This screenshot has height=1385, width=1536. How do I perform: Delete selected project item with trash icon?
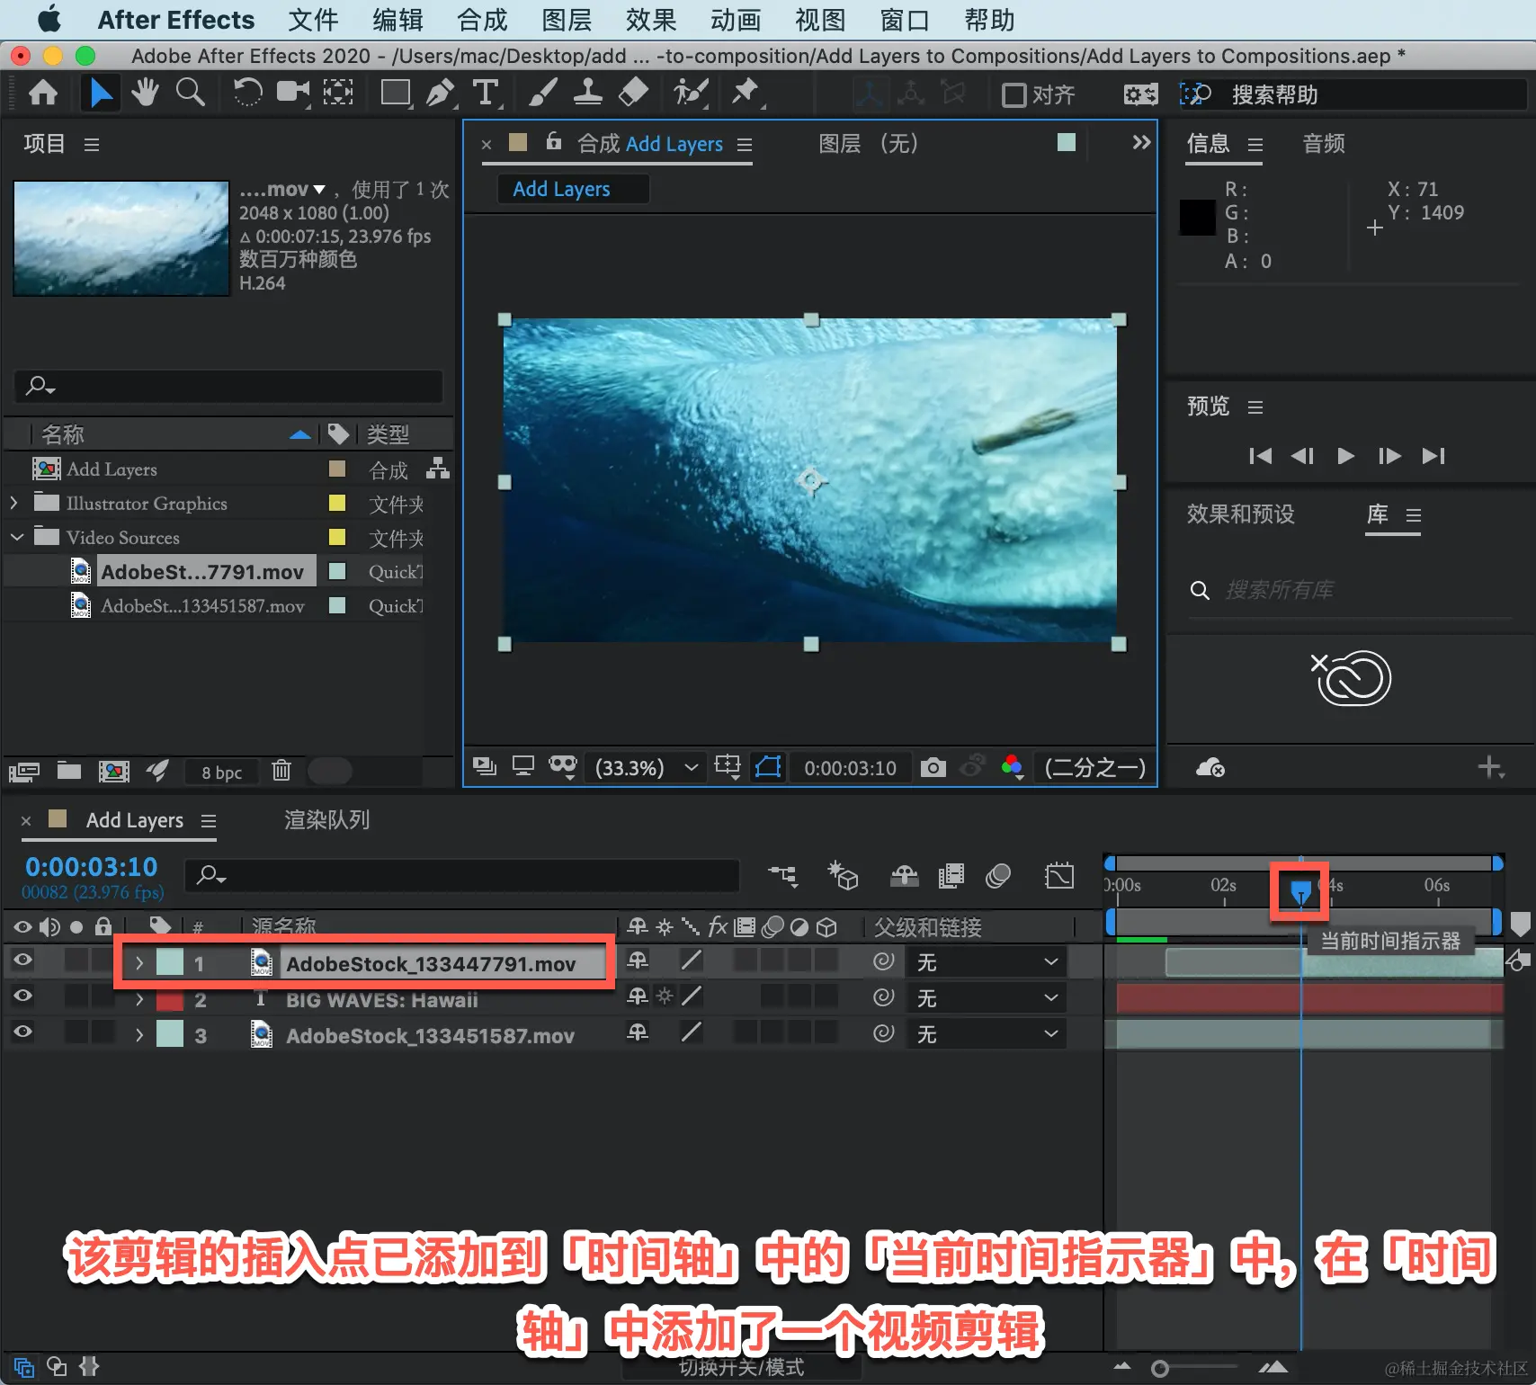[x=281, y=771]
